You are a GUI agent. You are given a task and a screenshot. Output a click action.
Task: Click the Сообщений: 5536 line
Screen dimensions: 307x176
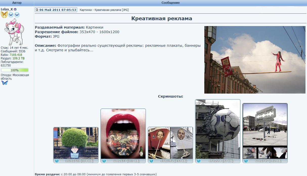tap(13, 51)
